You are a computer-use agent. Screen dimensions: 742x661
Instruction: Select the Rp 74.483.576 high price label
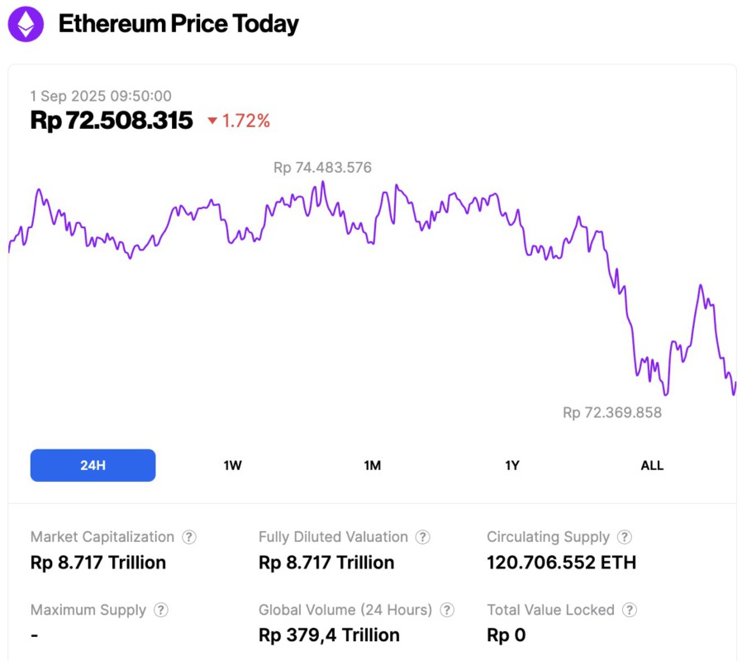pyautogui.click(x=322, y=167)
